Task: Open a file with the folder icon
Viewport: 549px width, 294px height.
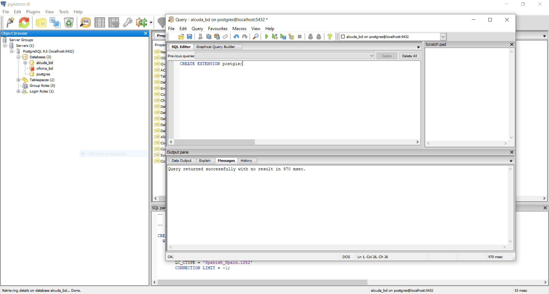Action: click(x=181, y=37)
